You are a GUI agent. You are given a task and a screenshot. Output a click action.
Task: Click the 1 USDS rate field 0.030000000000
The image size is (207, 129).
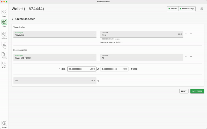tap(114, 69)
